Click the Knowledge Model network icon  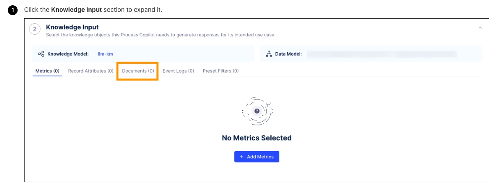41,54
